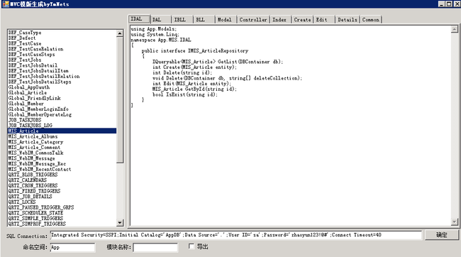This screenshot has height=257, width=461.
Task: Select JOB_TASKJOBS table entry
Action: coord(62,120)
